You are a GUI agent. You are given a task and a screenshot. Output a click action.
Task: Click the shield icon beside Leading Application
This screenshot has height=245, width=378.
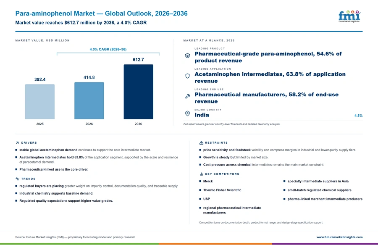click(x=187, y=76)
